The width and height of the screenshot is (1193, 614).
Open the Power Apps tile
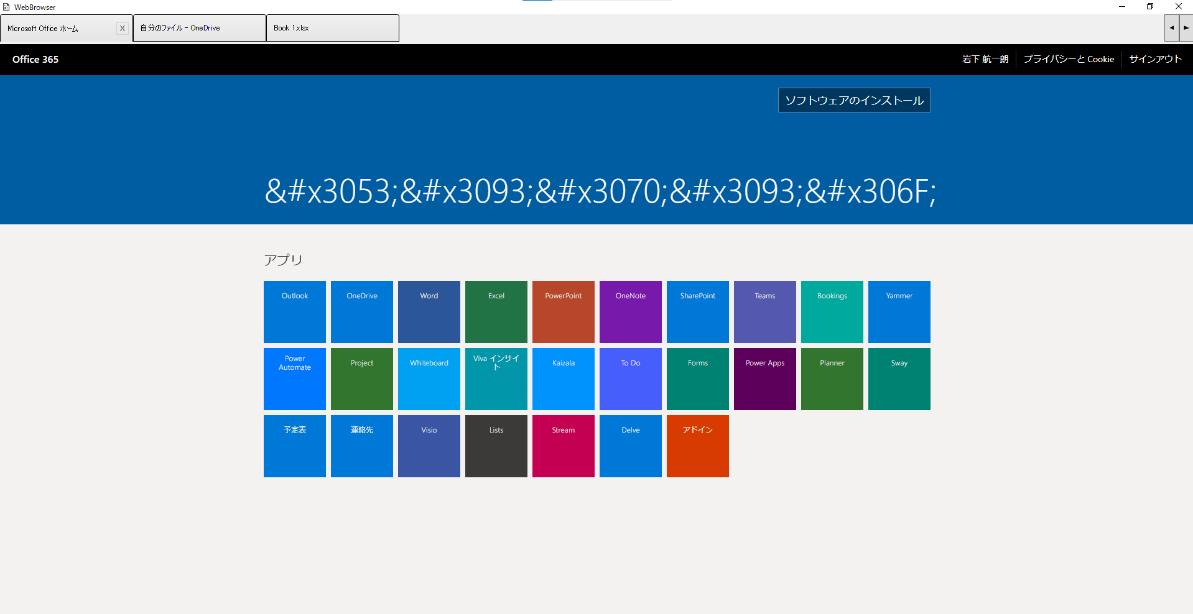tap(765, 379)
